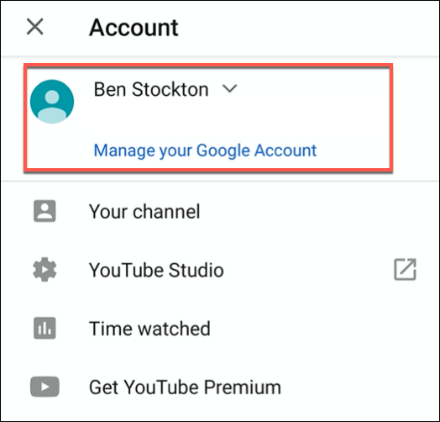Click empty space right of Time watched label

322,328
